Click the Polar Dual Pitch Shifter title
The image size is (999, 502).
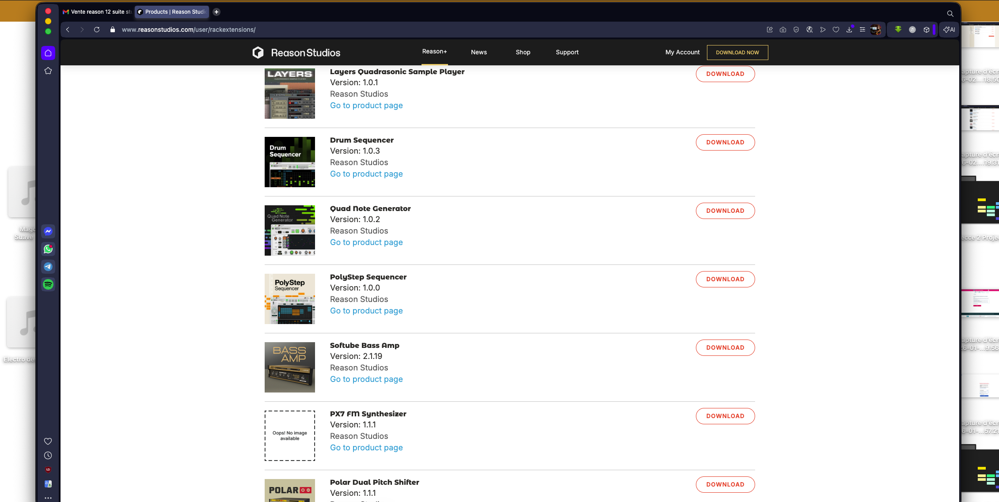click(x=375, y=482)
